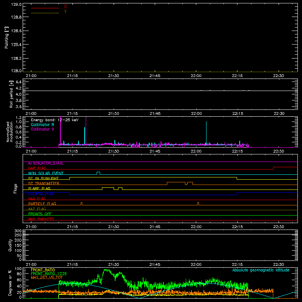302x302 pixels.
Task: Select the Y legend label
Action: click(65, 12)
